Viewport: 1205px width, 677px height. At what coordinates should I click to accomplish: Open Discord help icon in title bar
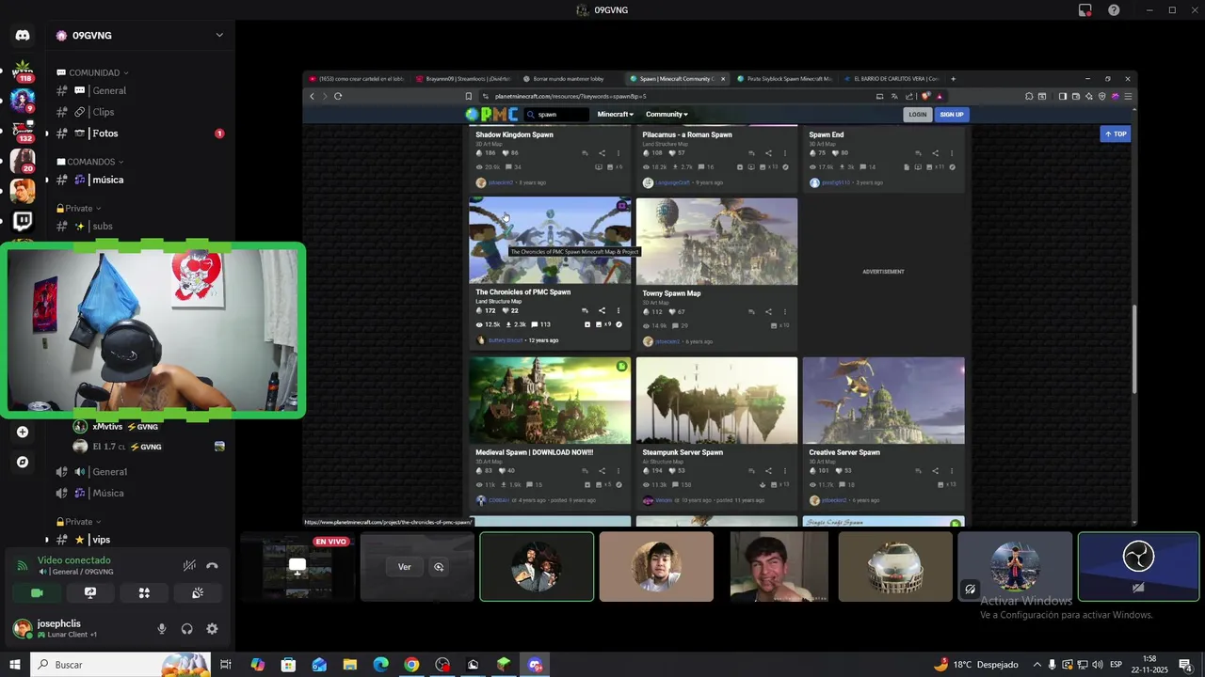click(1114, 10)
